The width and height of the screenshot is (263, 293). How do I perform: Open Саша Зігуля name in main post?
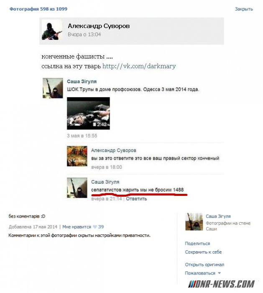point(82,82)
